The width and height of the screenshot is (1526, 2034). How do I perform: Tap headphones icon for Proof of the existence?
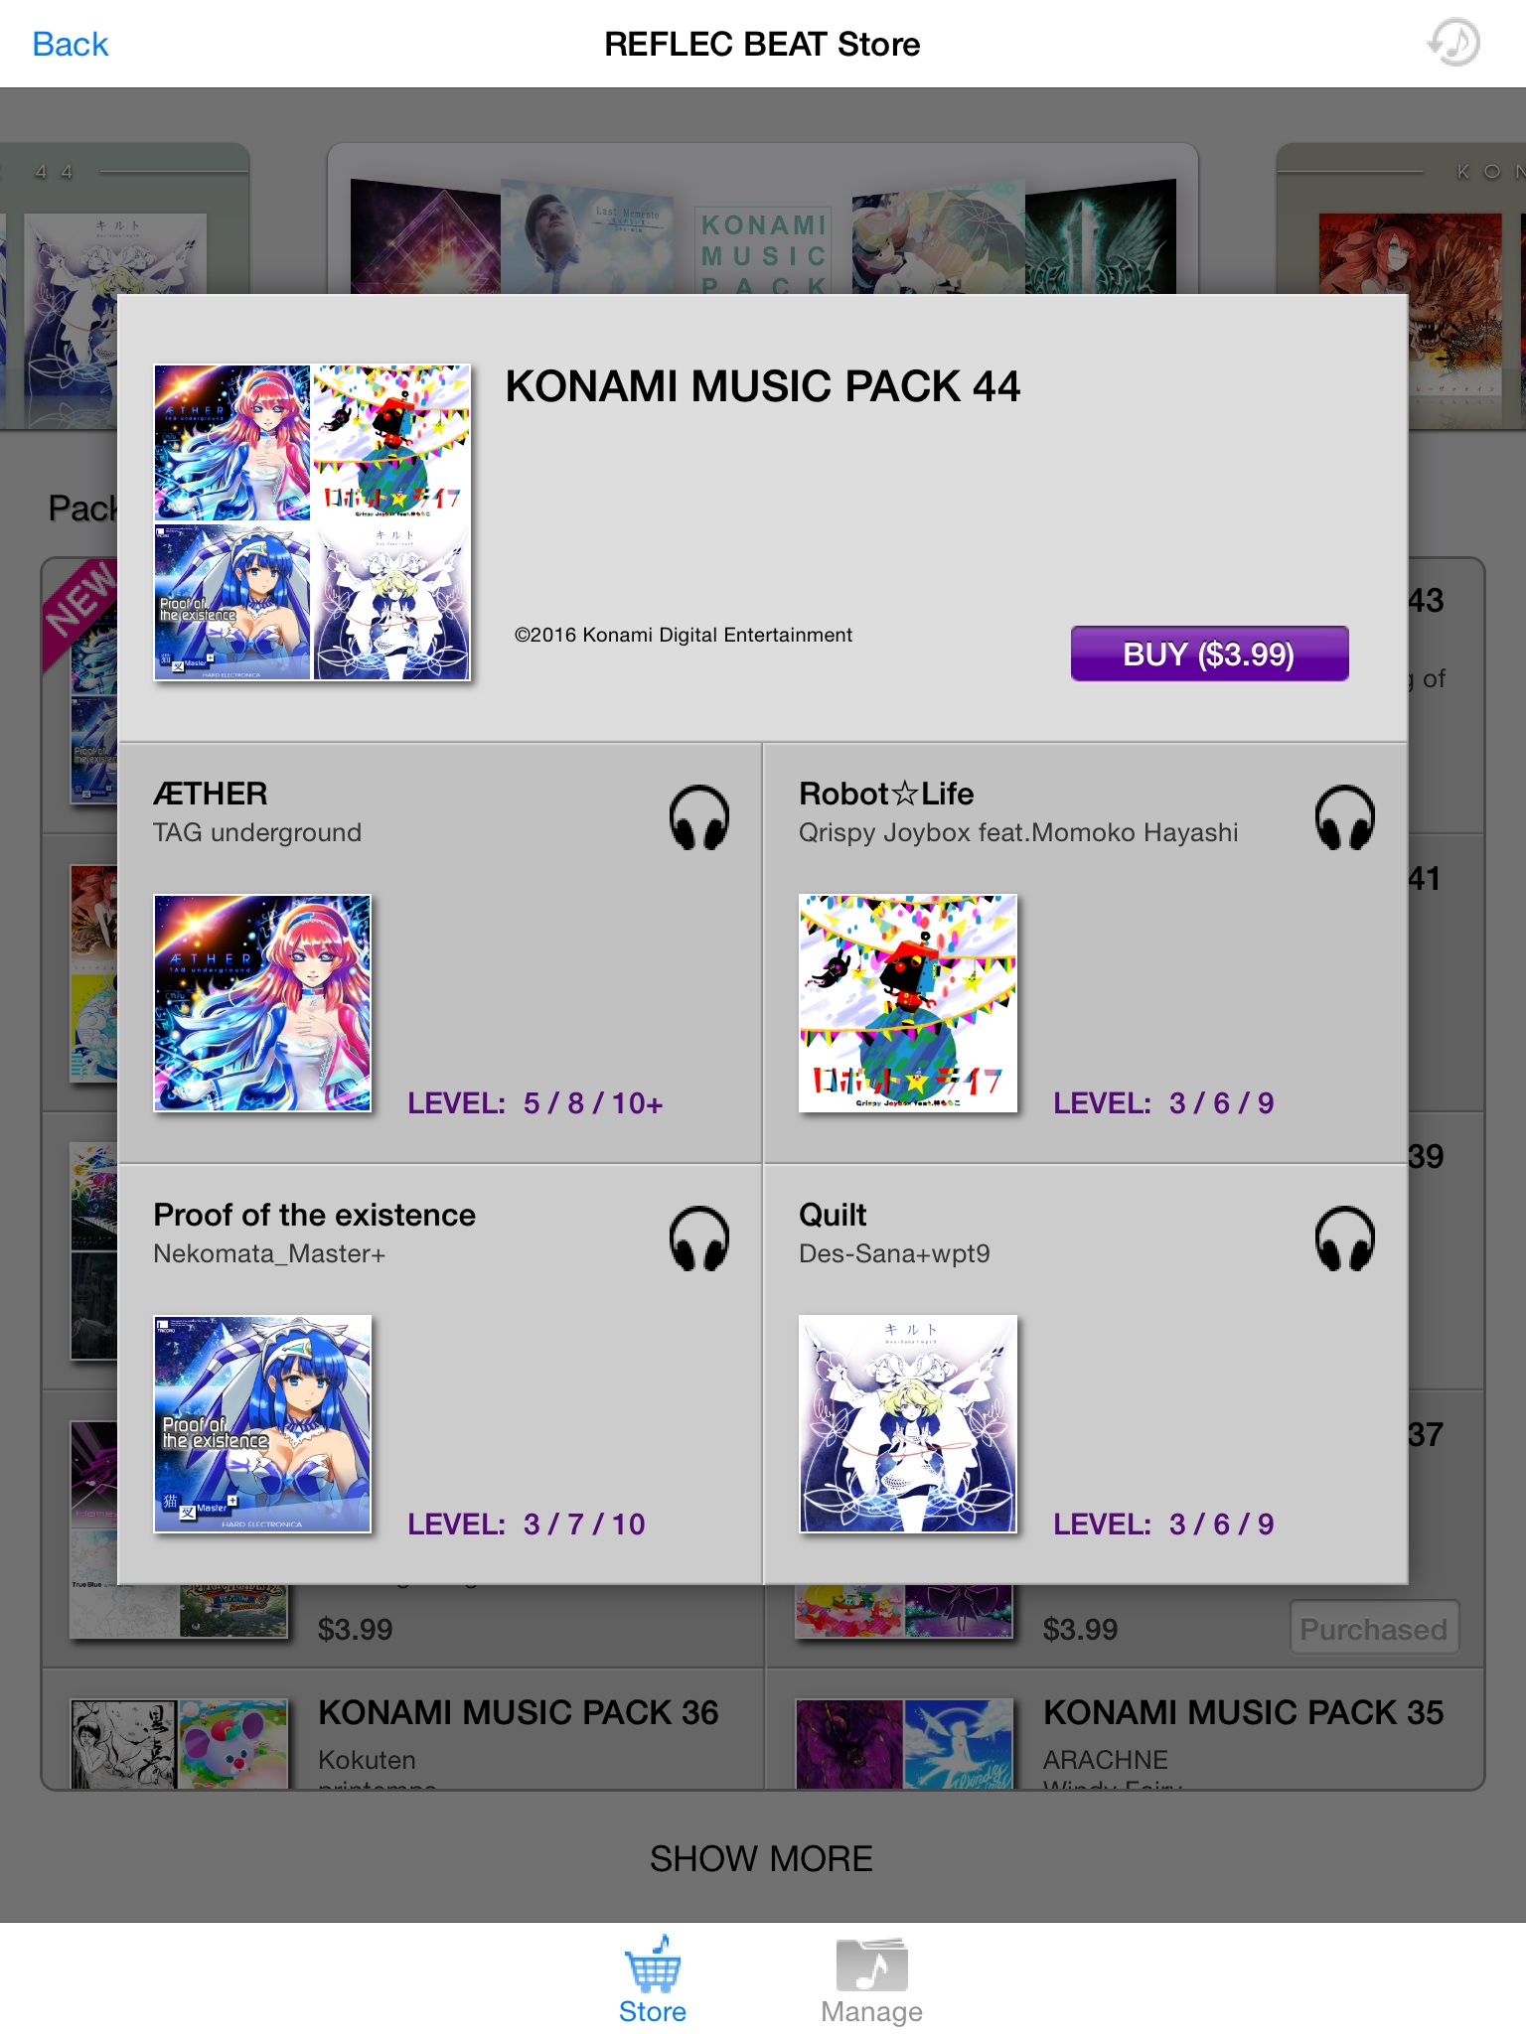click(698, 1238)
